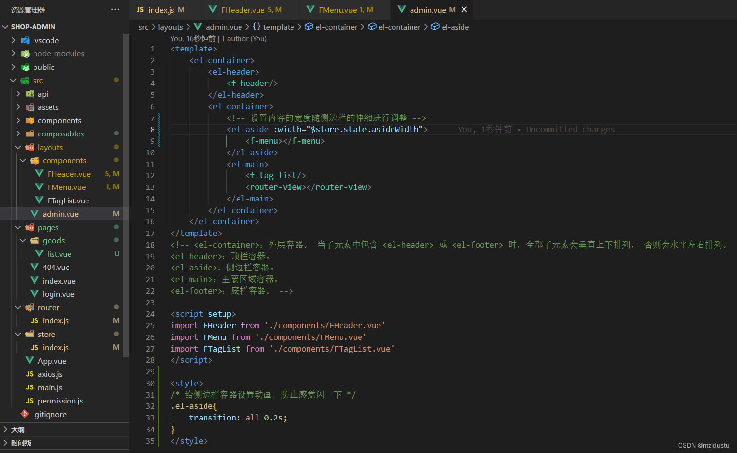Viewport: 737px width, 453px height.
Task: Click the node_modules folder icon
Action: point(25,54)
